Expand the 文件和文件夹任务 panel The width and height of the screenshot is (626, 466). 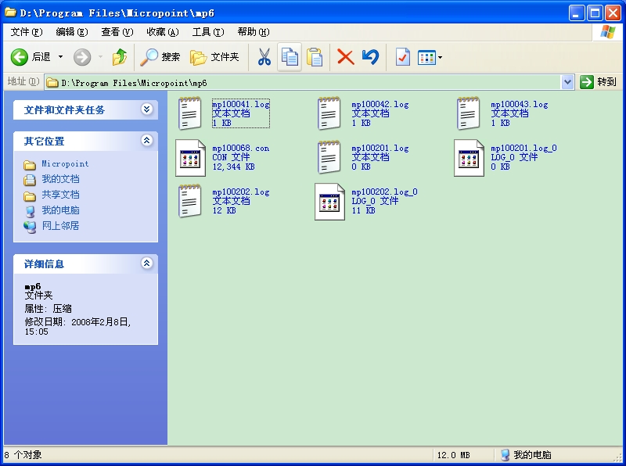pyautogui.click(x=146, y=109)
